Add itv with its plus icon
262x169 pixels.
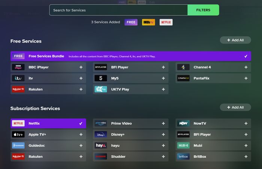click(81, 78)
